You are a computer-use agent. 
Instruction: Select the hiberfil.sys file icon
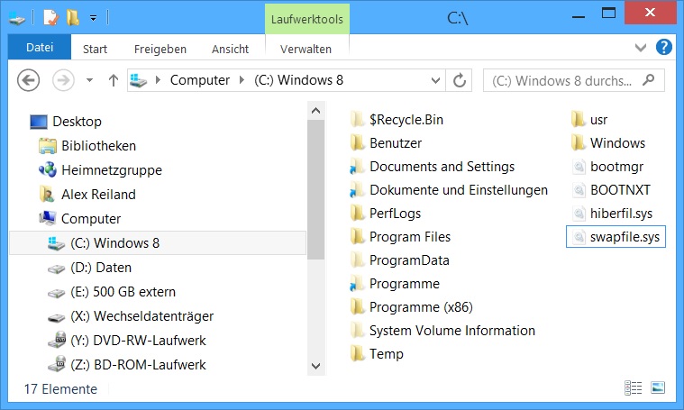579,213
